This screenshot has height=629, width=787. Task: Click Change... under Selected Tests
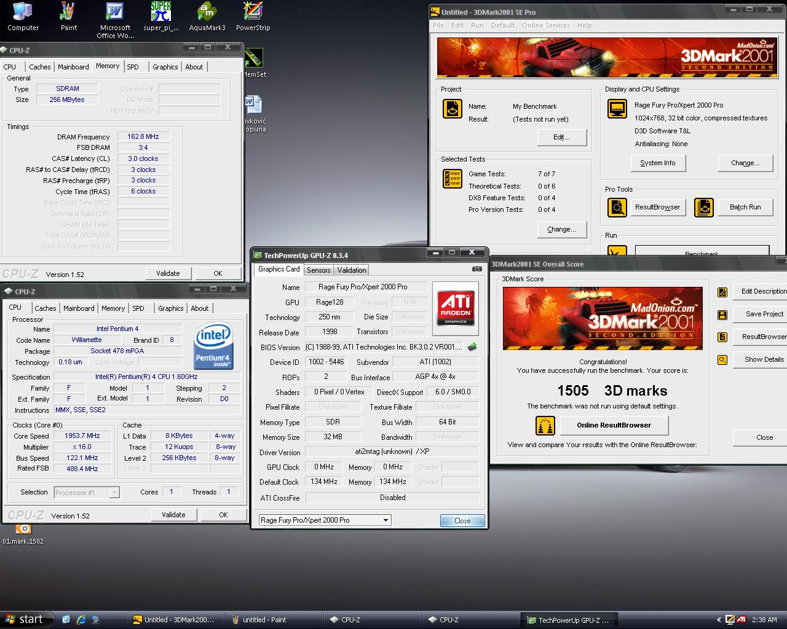click(x=561, y=229)
